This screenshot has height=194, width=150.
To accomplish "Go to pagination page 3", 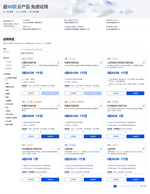I will point(120,186).
